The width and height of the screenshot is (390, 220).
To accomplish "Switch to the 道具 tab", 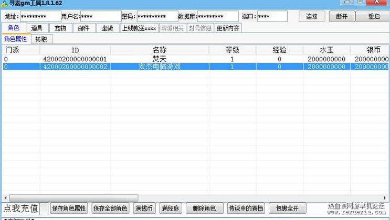I will (37, 28).
